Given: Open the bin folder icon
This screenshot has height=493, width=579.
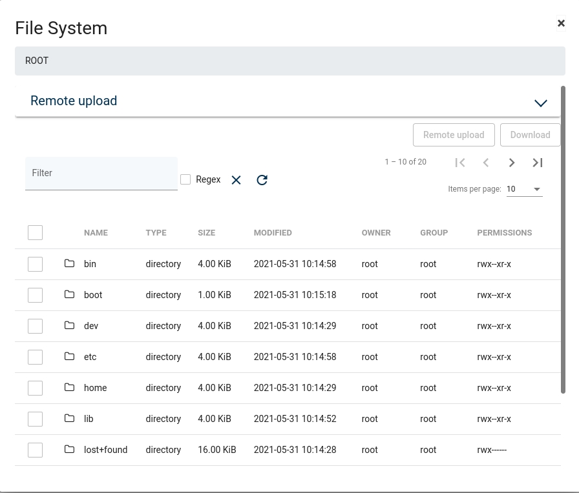Looking at the screenshot, I should point(70,264).
